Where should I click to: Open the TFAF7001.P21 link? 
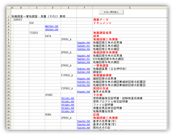(x=84, y=82)
